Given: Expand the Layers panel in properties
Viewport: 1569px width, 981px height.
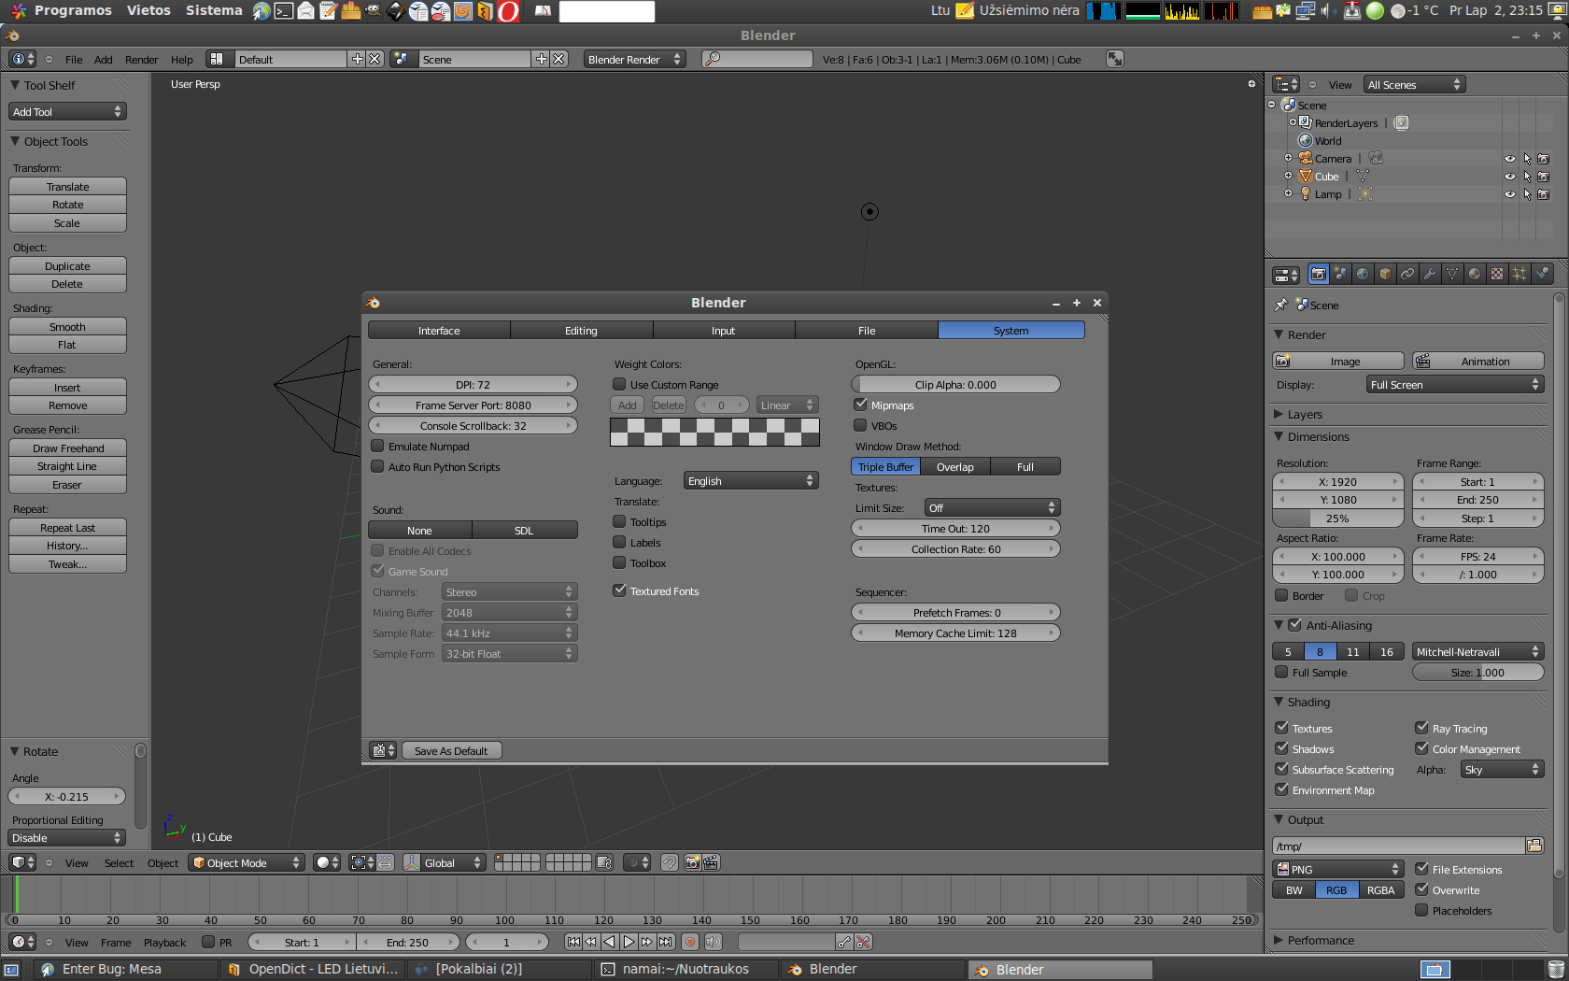Looking at the screenshot, I should click(x=1304, y=415).
